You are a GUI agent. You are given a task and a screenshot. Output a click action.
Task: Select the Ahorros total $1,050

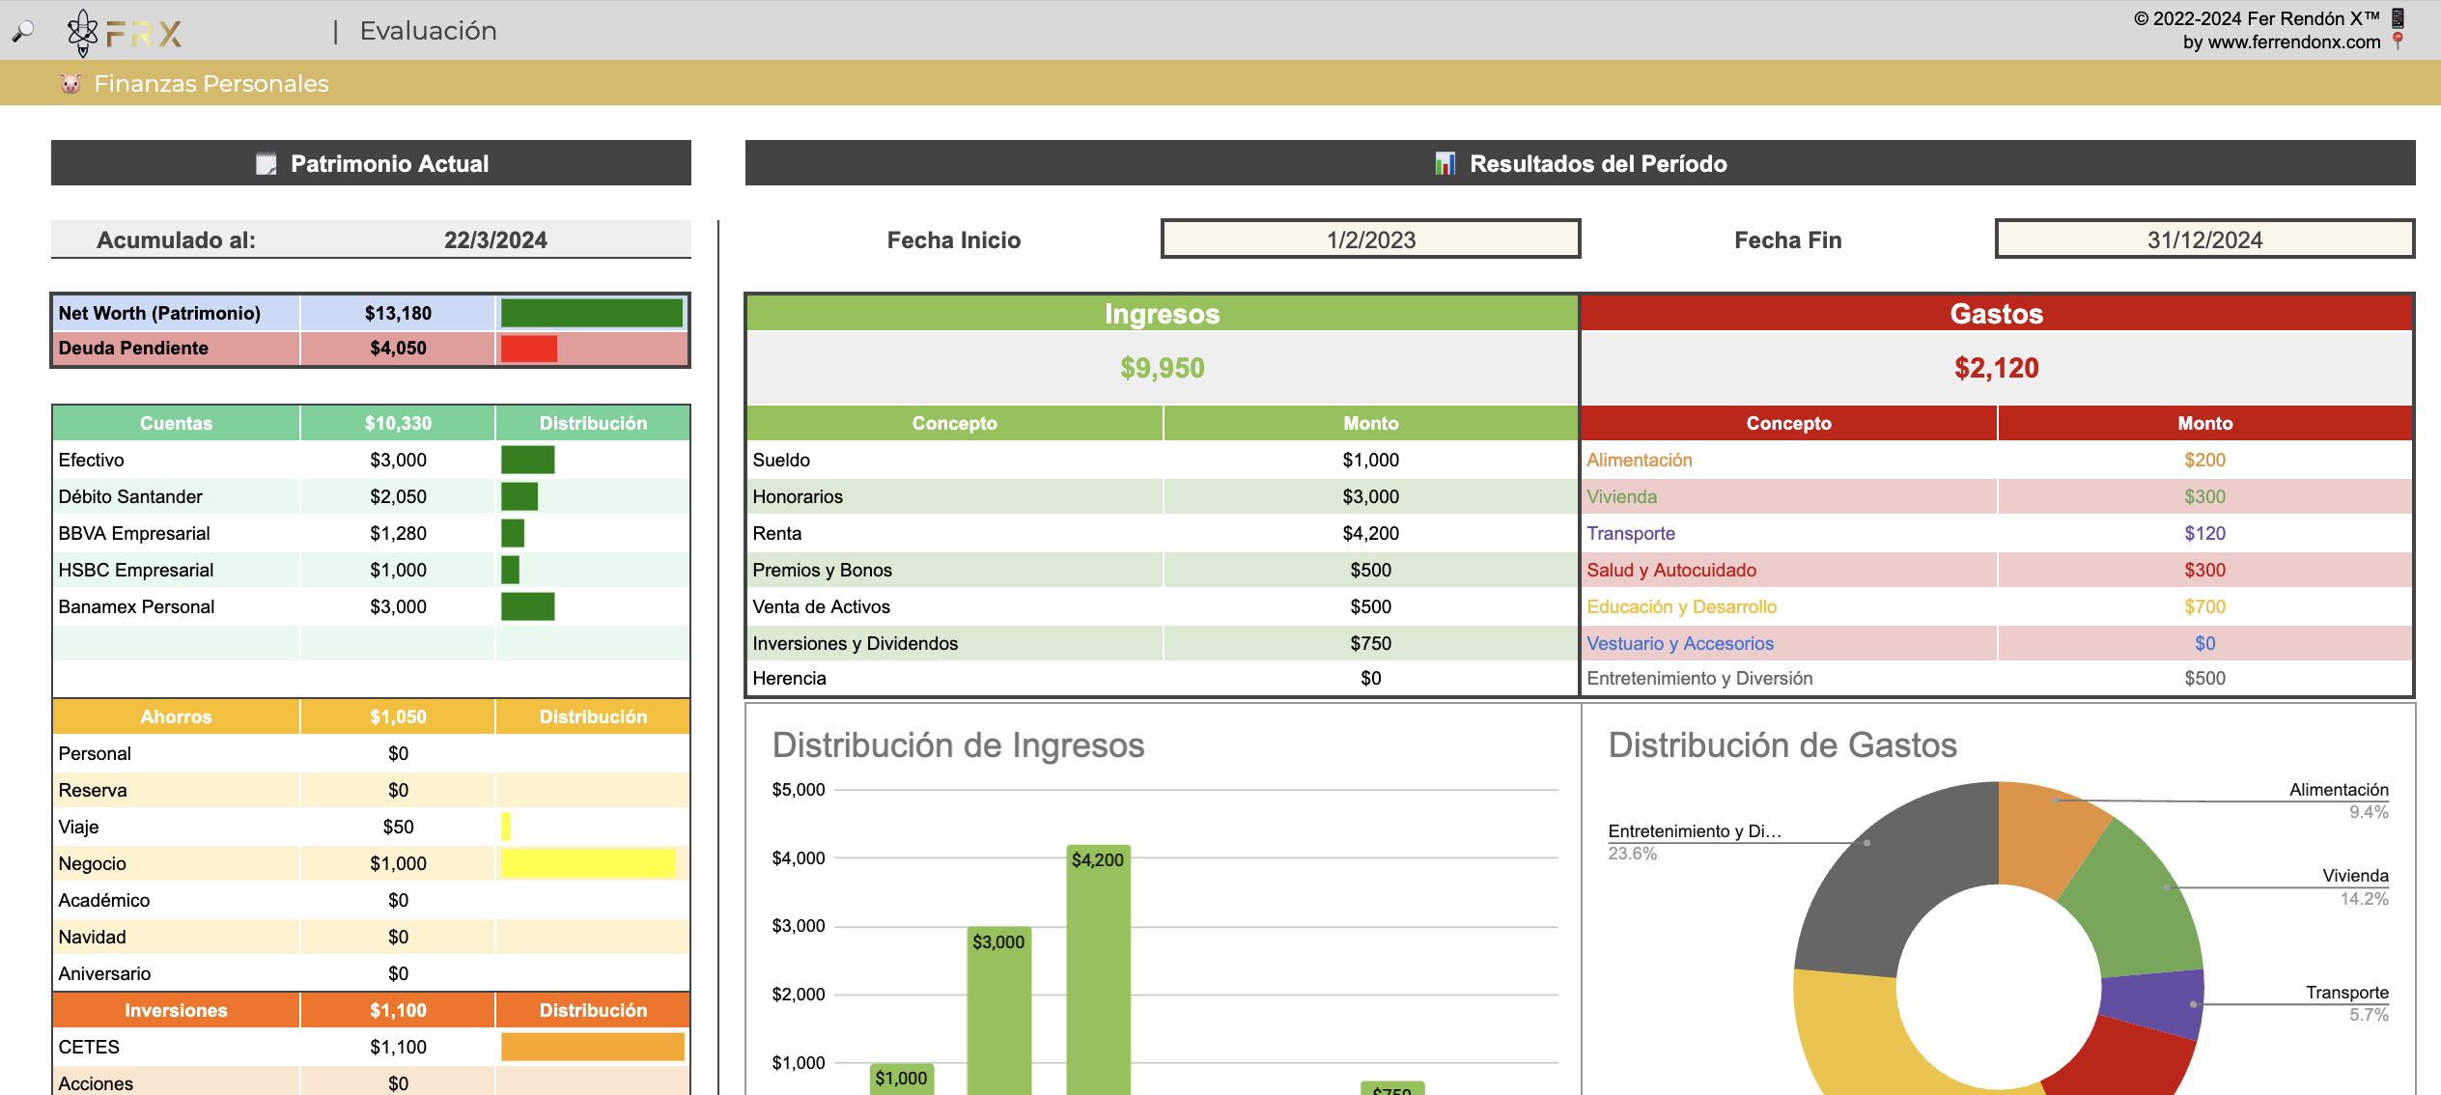point(398,716)
